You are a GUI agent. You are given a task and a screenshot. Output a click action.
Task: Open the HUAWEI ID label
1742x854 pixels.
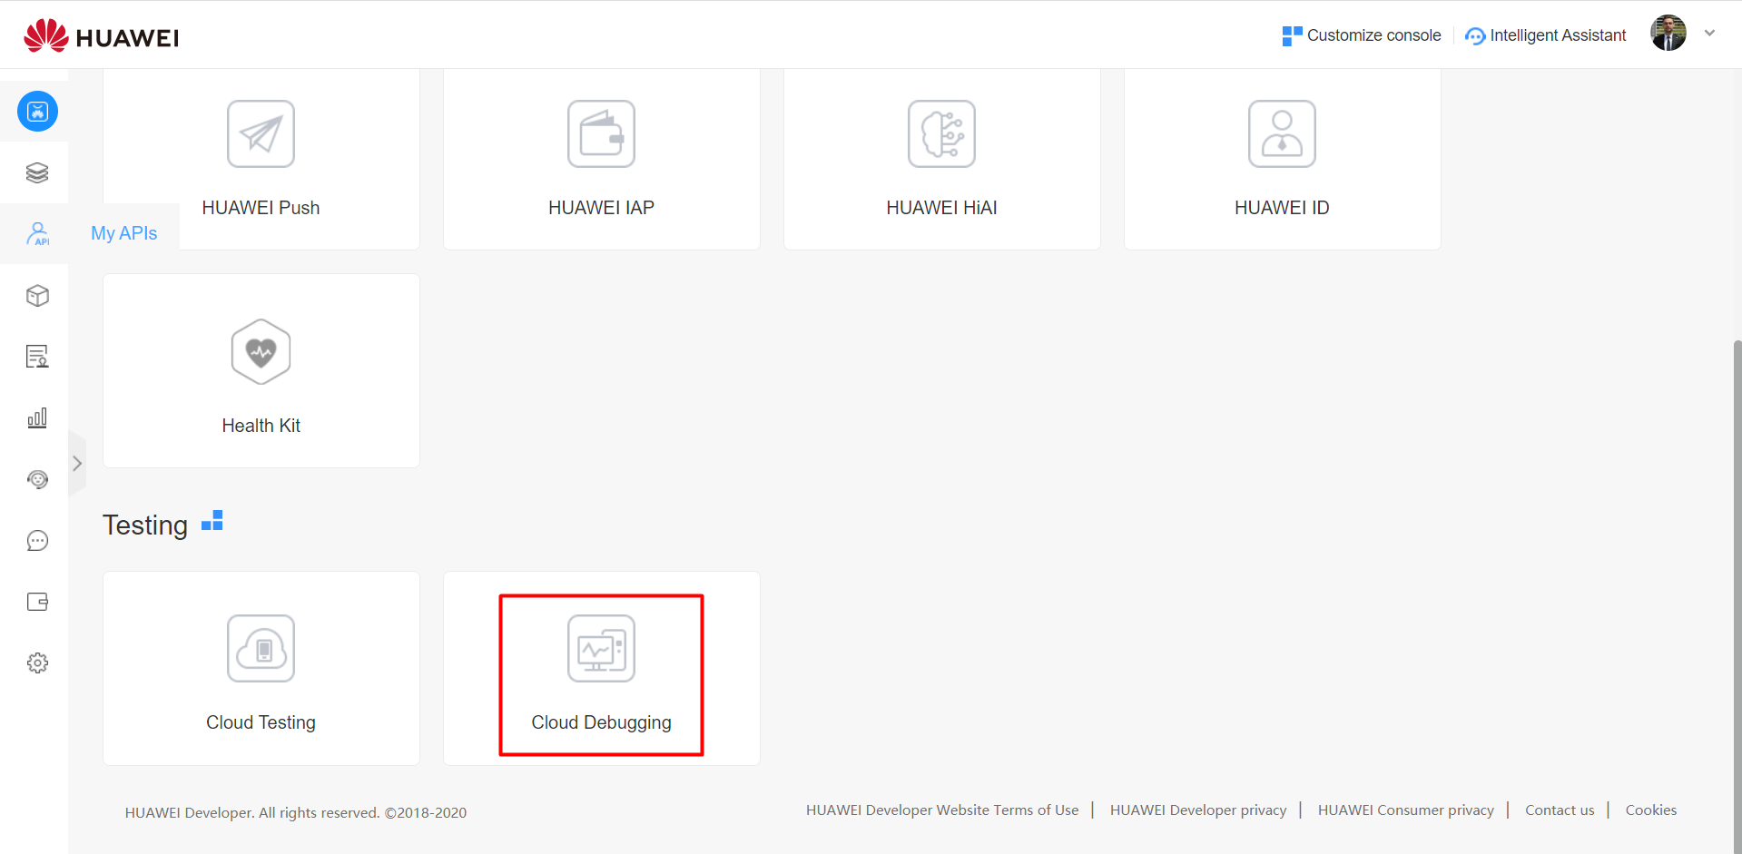(1282, 208)
